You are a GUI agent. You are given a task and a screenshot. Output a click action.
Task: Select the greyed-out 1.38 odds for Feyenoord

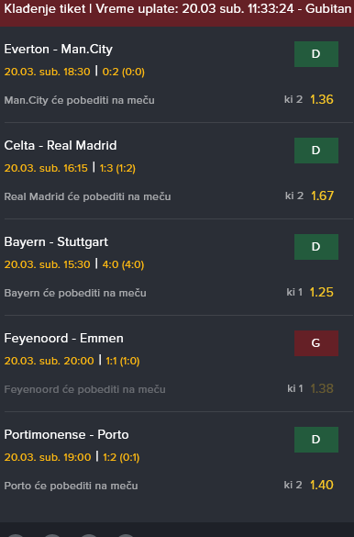322,388
